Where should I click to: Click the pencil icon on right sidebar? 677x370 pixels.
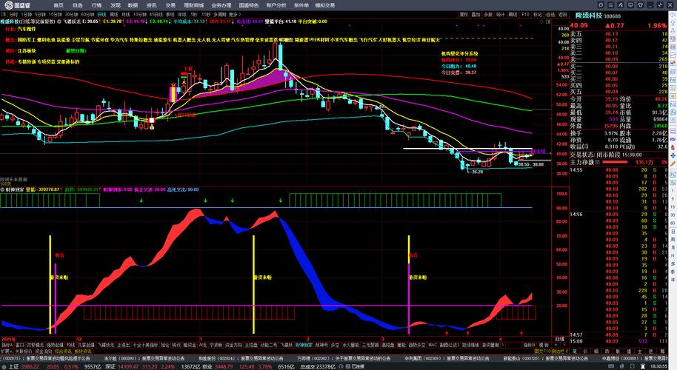click(673, 163)
